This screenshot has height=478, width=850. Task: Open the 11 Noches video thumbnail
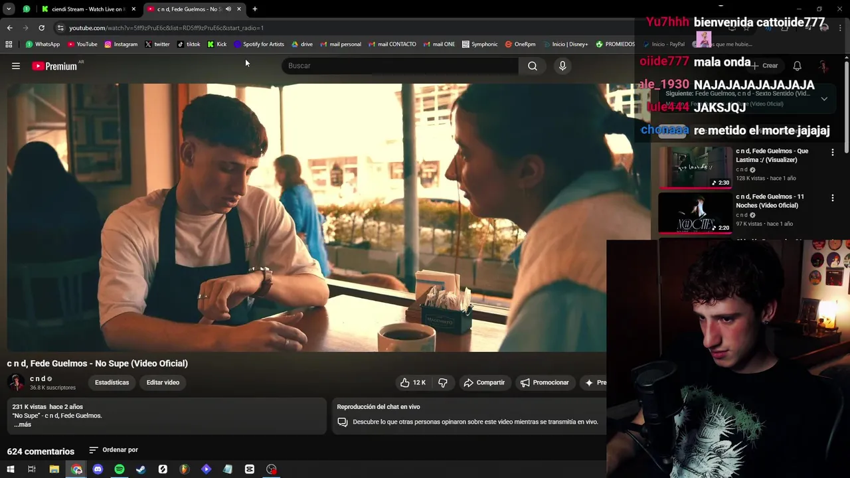coord(695,212)
